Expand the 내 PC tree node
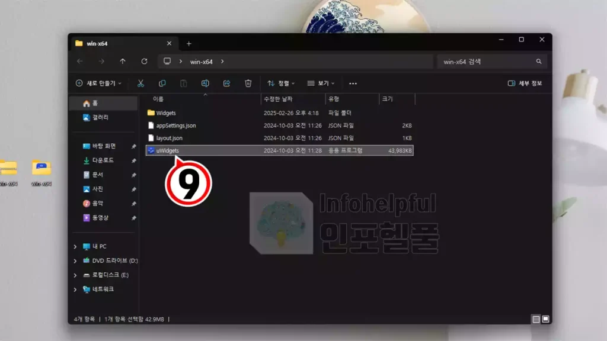This screenshot has width=607, height=341. point(75,247)
